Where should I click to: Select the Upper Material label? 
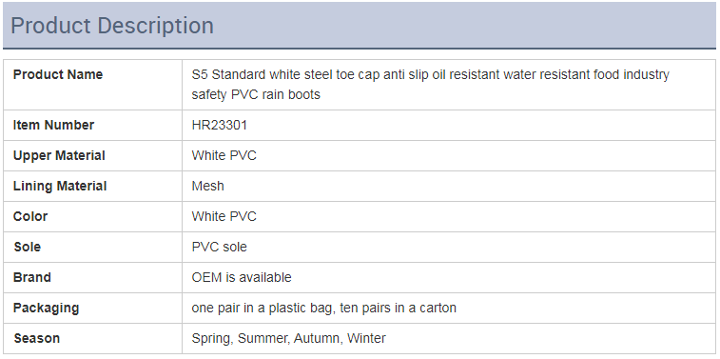coord(59,155)
